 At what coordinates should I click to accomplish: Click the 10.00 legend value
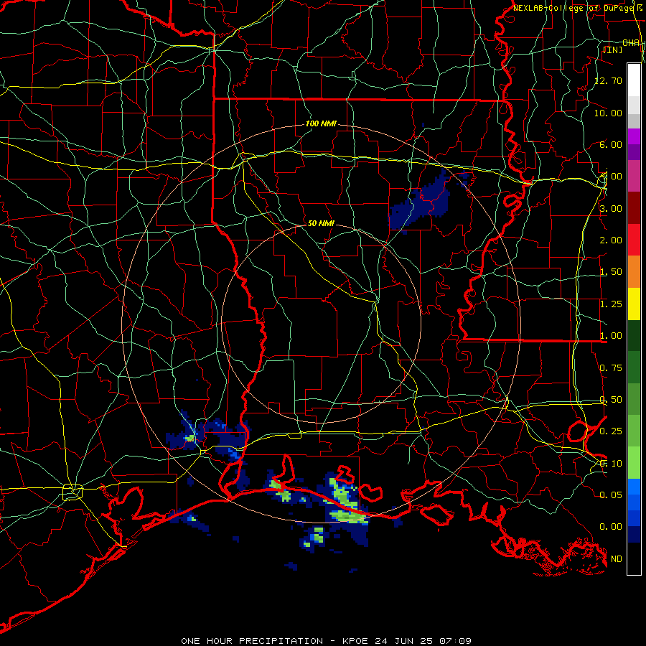(608, 113)
